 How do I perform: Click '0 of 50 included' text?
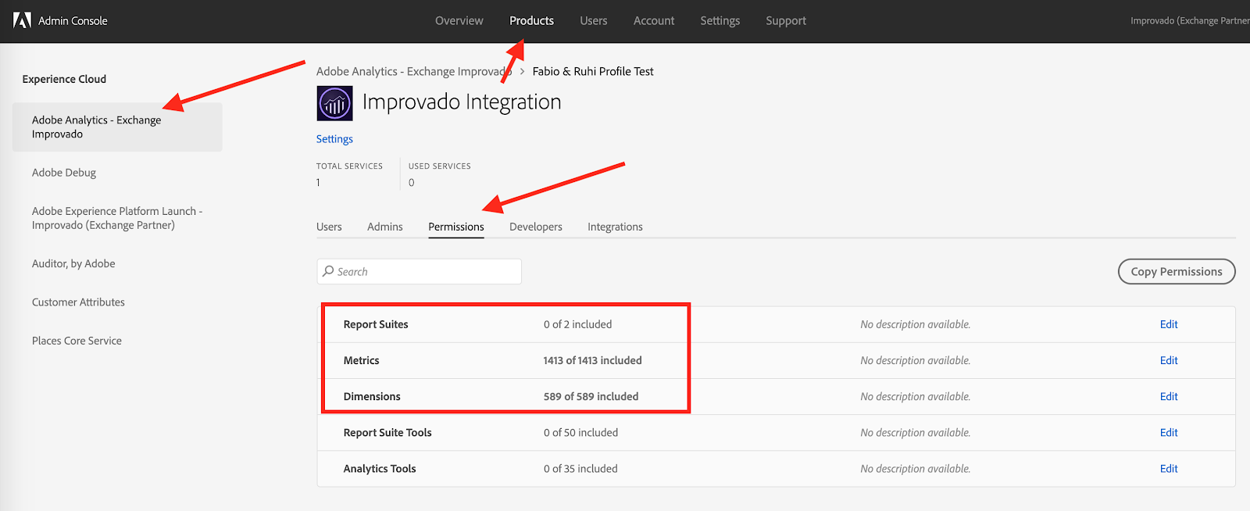coord(581,432)
